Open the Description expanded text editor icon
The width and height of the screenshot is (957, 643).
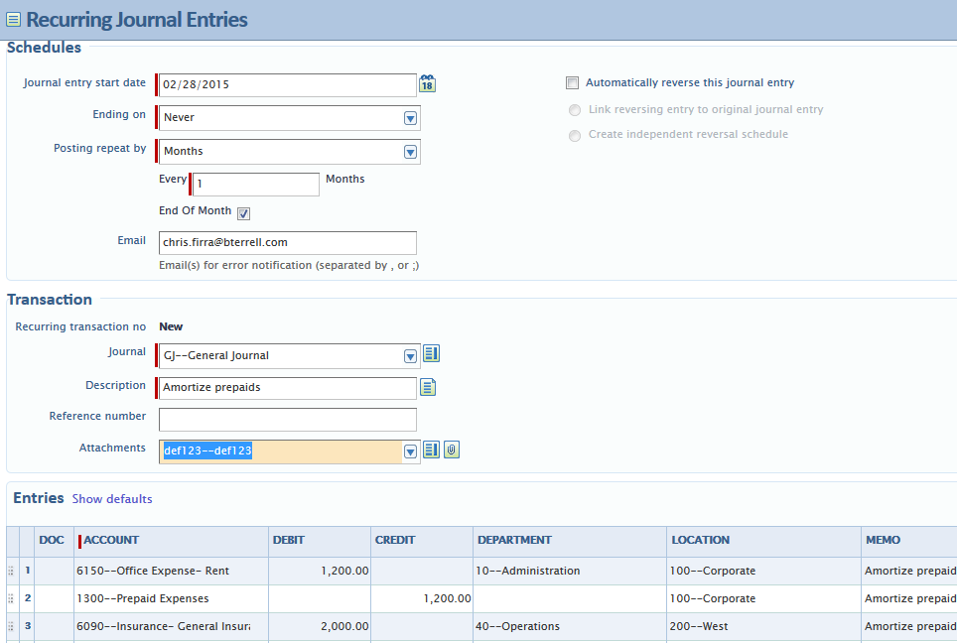coord(428,387)
